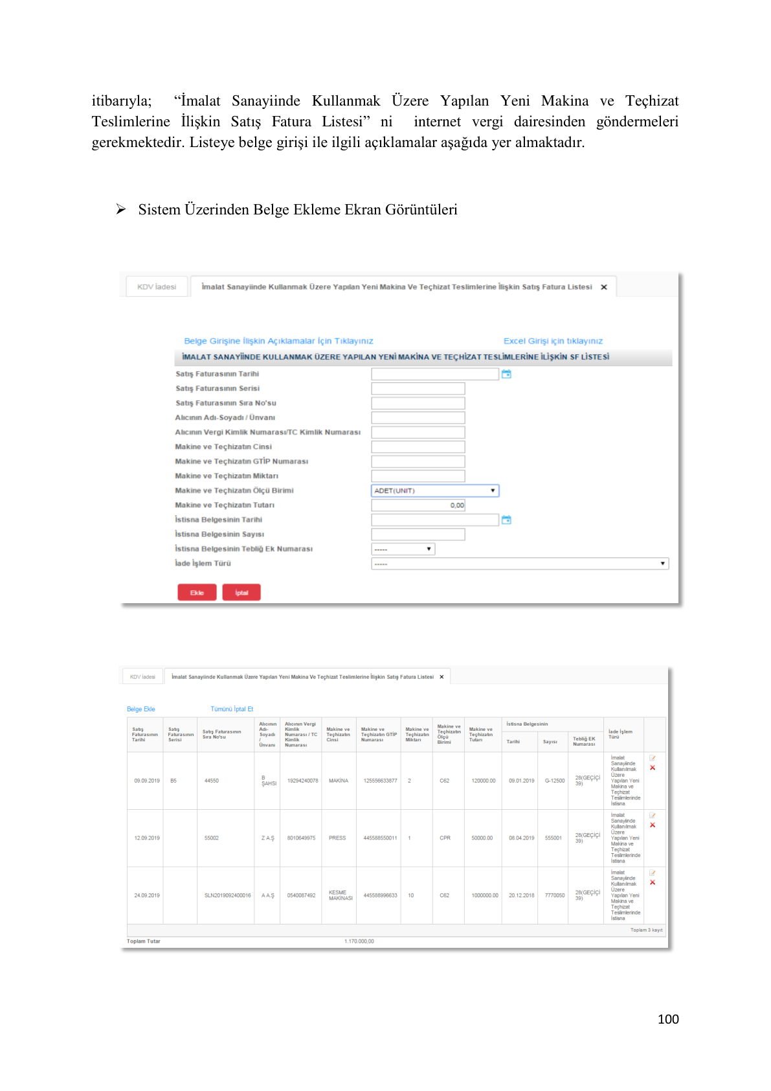Delete the second row dated 12.09.2019
This screenshot has height=1091, width=771.
tap(653, 825)
